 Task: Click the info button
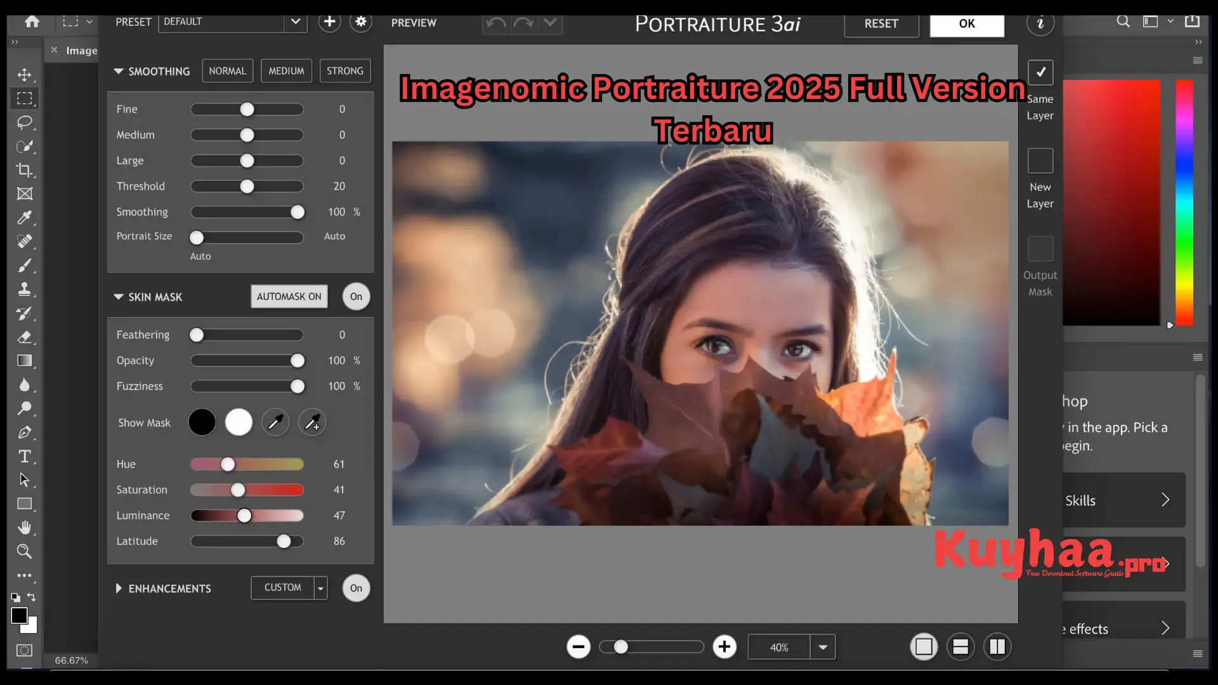coord(1040,23)
